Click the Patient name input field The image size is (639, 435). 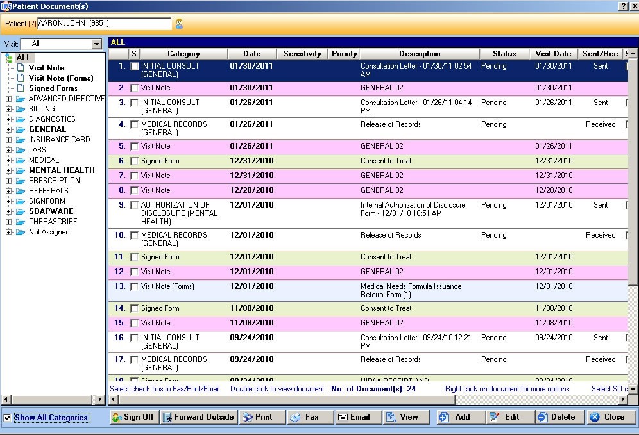(x=104, y=24)
